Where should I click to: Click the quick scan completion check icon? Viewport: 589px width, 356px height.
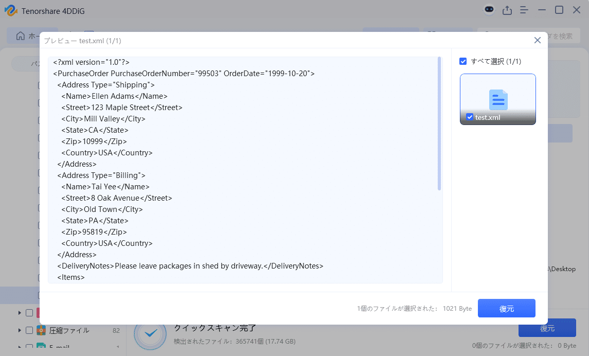pyautogui.click(x=150, y=333)
